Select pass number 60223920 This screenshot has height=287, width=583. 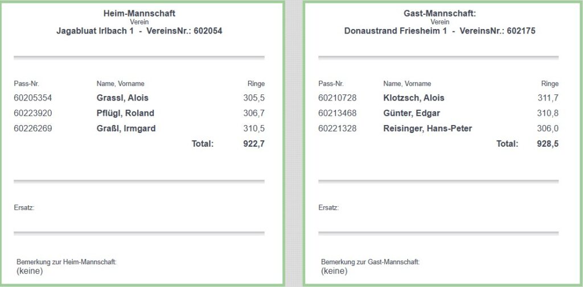coord(33,113)
